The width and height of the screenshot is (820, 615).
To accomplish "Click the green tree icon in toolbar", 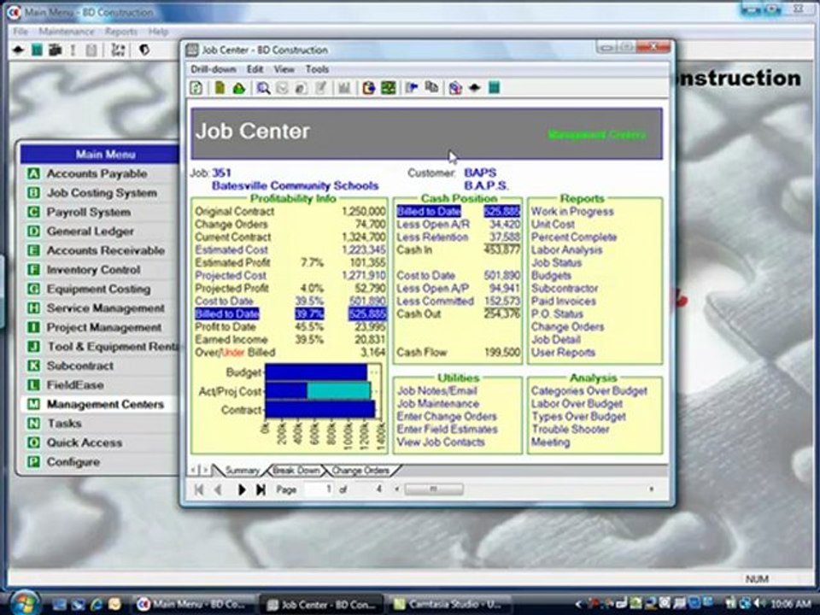I will (239, 88).
